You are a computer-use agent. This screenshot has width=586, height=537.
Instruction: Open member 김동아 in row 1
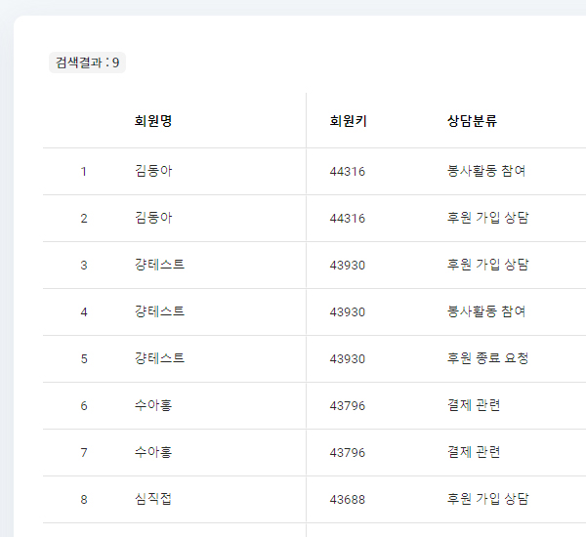[153, 172]
